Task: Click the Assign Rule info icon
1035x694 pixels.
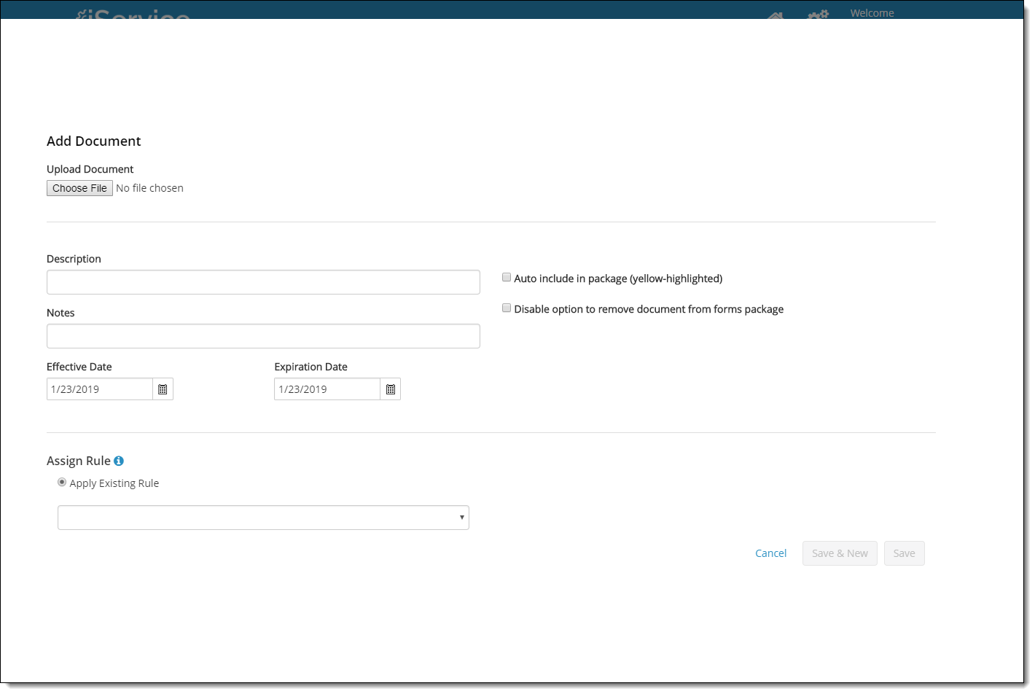Action: coord(119,461)
